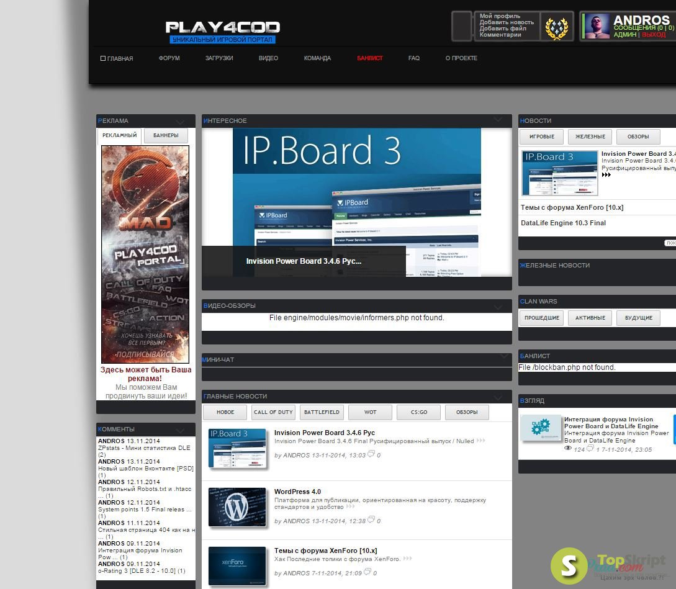This screenshot has width=676, height=589.
Task: Select the CS:GO news tab
Action: pos(418,412)
